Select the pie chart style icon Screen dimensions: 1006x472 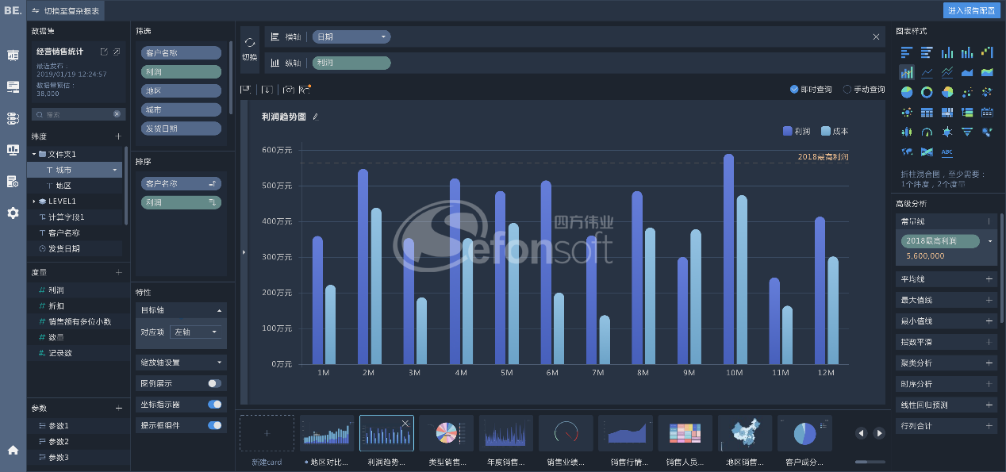(x=906, y=92)
